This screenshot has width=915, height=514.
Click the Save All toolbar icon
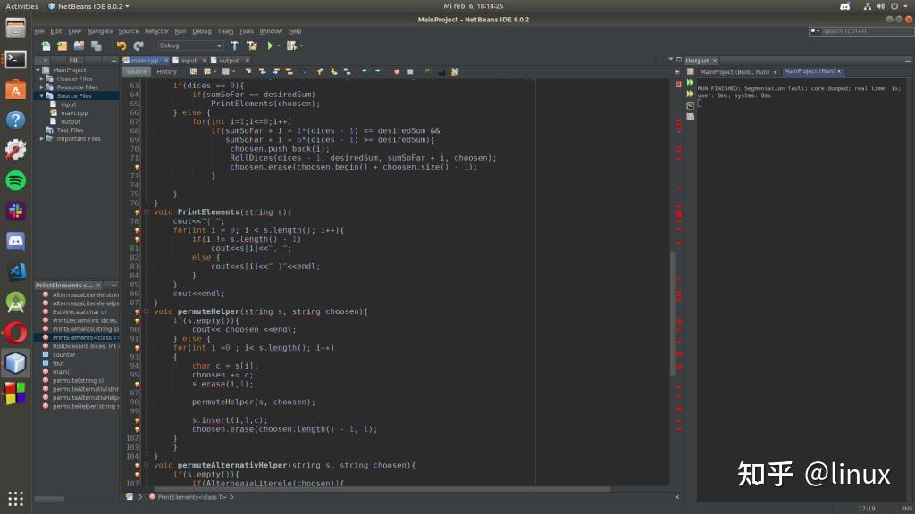coord(97,46)
